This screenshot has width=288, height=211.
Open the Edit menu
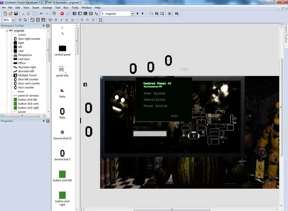pos(18,8)
